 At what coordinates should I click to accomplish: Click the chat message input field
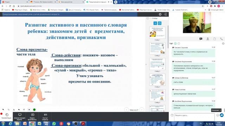pos(194,117)
